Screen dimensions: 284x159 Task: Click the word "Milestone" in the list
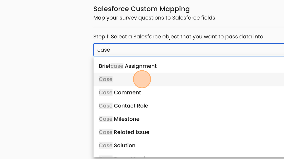click(127, 119)
